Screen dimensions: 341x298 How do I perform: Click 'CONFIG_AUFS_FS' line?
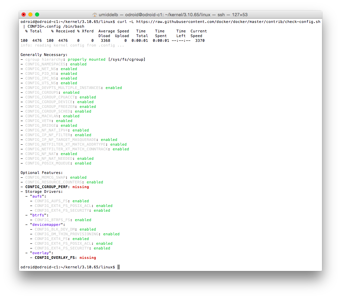tap(60, 201)
